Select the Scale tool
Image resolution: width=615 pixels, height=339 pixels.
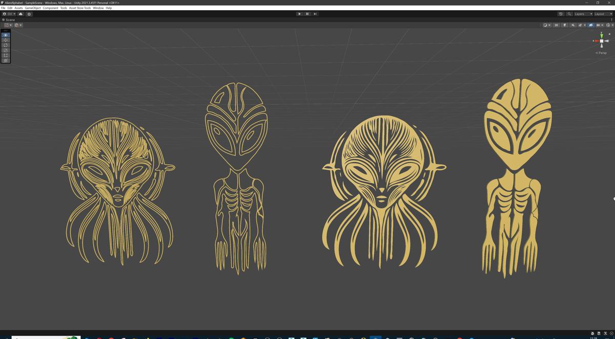pyautogui.click(x=6, y=50)
